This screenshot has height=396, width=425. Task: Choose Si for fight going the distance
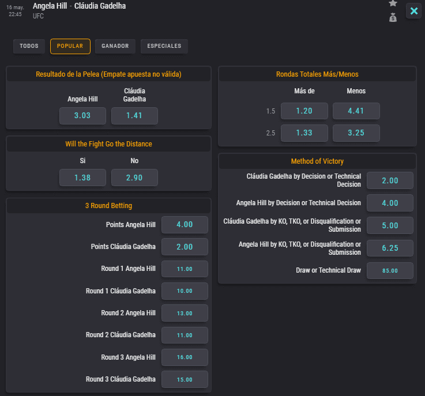pos(82,178)
